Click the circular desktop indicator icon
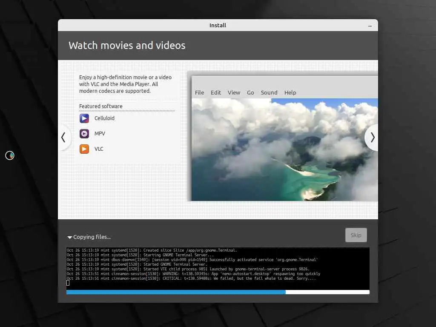 (x=10, y=155)
